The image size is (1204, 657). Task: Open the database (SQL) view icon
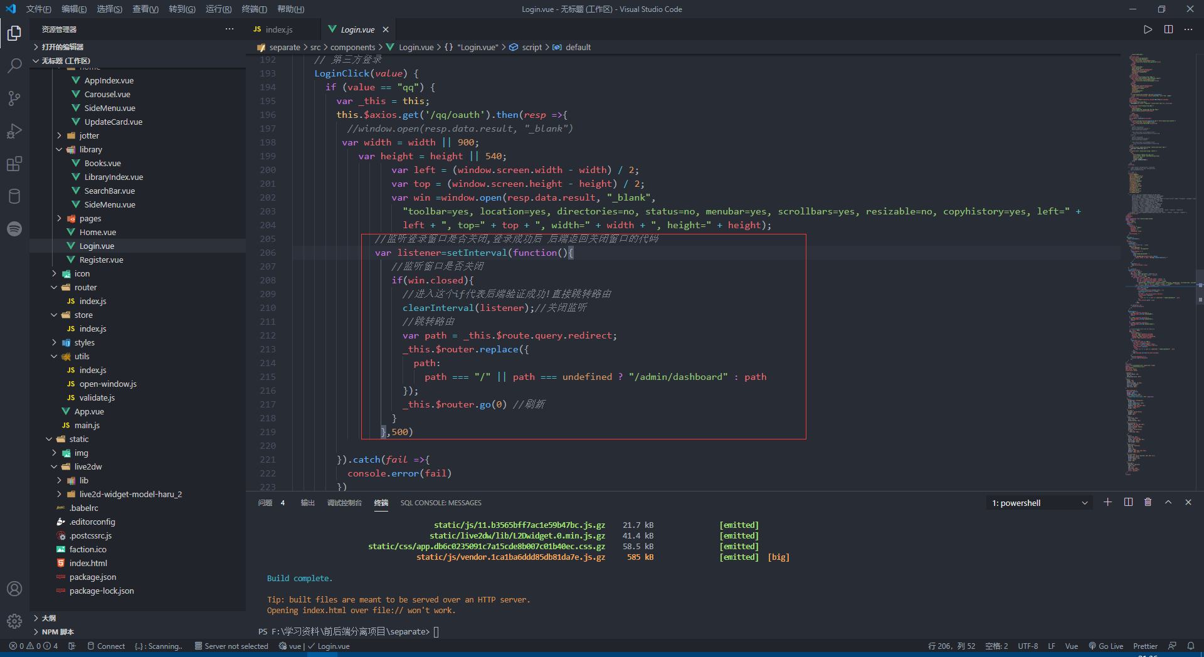14,196
